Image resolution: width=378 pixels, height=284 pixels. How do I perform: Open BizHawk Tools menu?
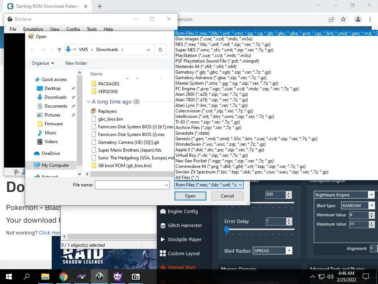pos(92,29)
